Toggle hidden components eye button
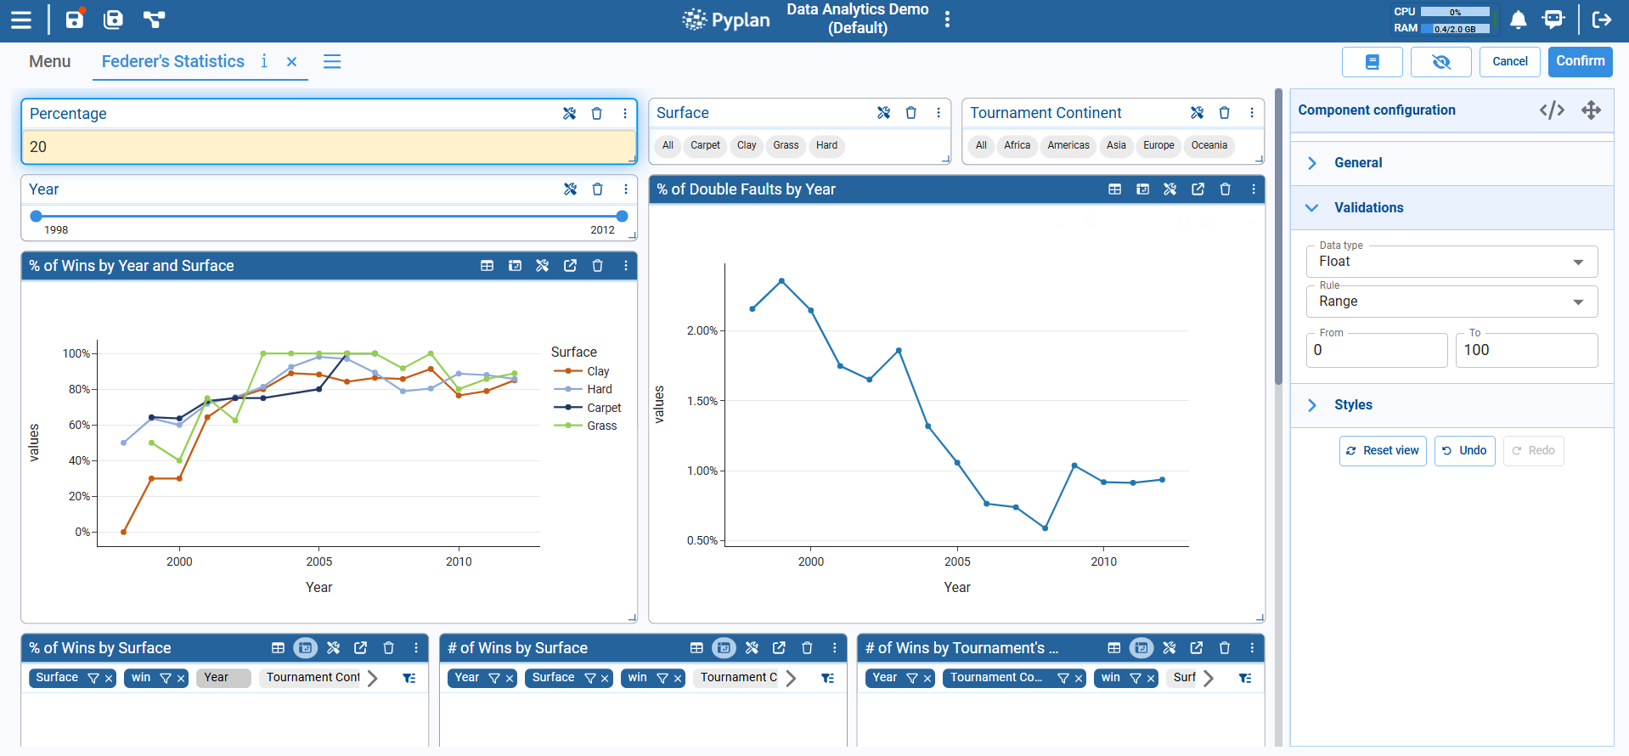 click(1440, 62)
